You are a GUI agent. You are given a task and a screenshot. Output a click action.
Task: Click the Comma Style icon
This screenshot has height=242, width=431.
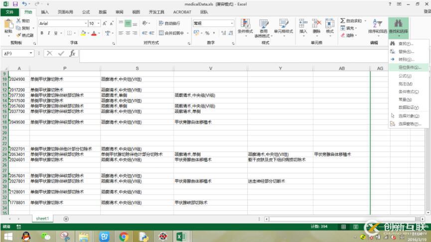pyautogui.click(x=214, y=33)
